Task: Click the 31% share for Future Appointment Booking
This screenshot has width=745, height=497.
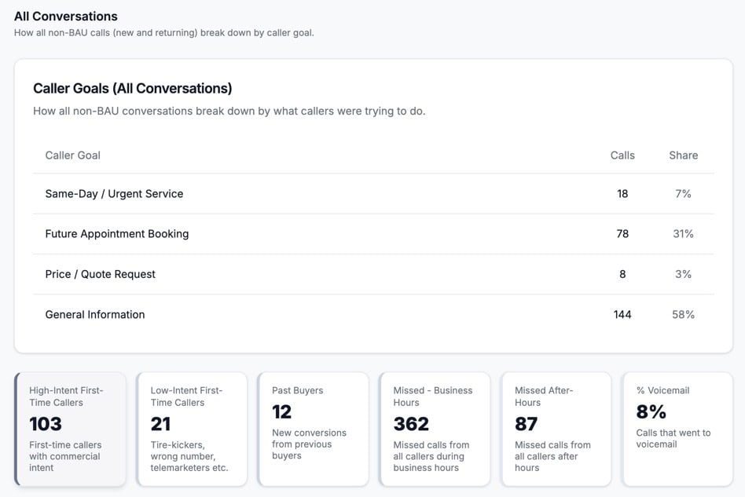Action: coord(683,234)
